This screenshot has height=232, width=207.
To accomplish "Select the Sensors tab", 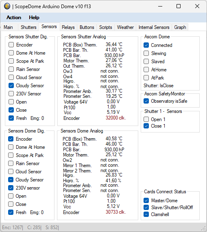I will click(49, 27).
